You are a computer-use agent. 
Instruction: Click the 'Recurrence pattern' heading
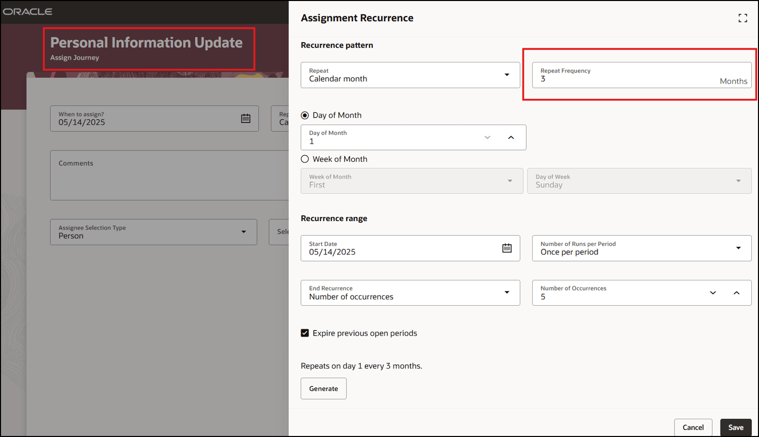point(337,45)
